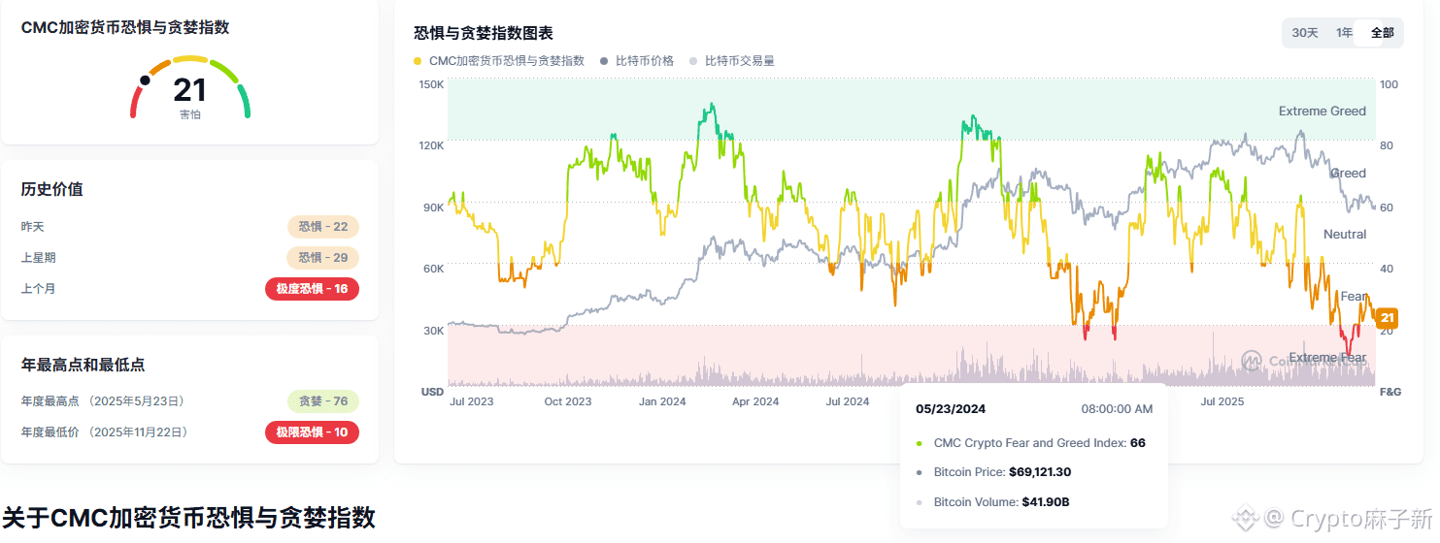Click the 害怕 label under the gauge

pyautogui.click(x=190, y=114)
